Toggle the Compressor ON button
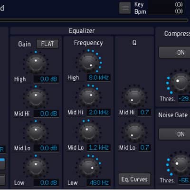 point(174,52)
